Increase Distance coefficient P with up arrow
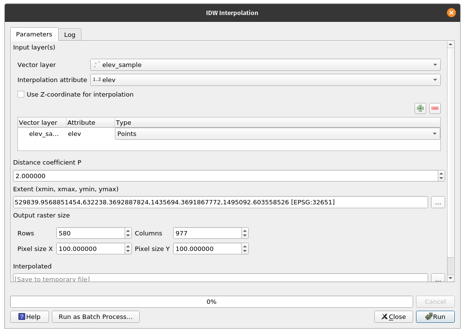This screenshot has width=465, height=333. tap(441, 173)
